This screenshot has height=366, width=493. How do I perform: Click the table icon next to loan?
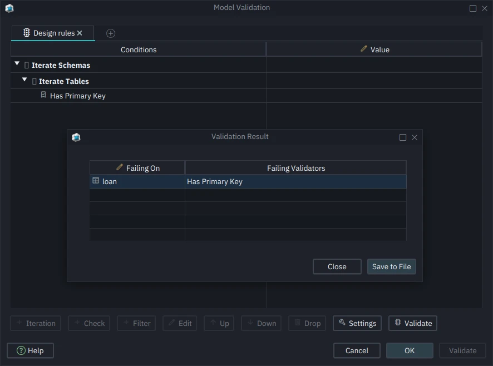coord(96,180)
